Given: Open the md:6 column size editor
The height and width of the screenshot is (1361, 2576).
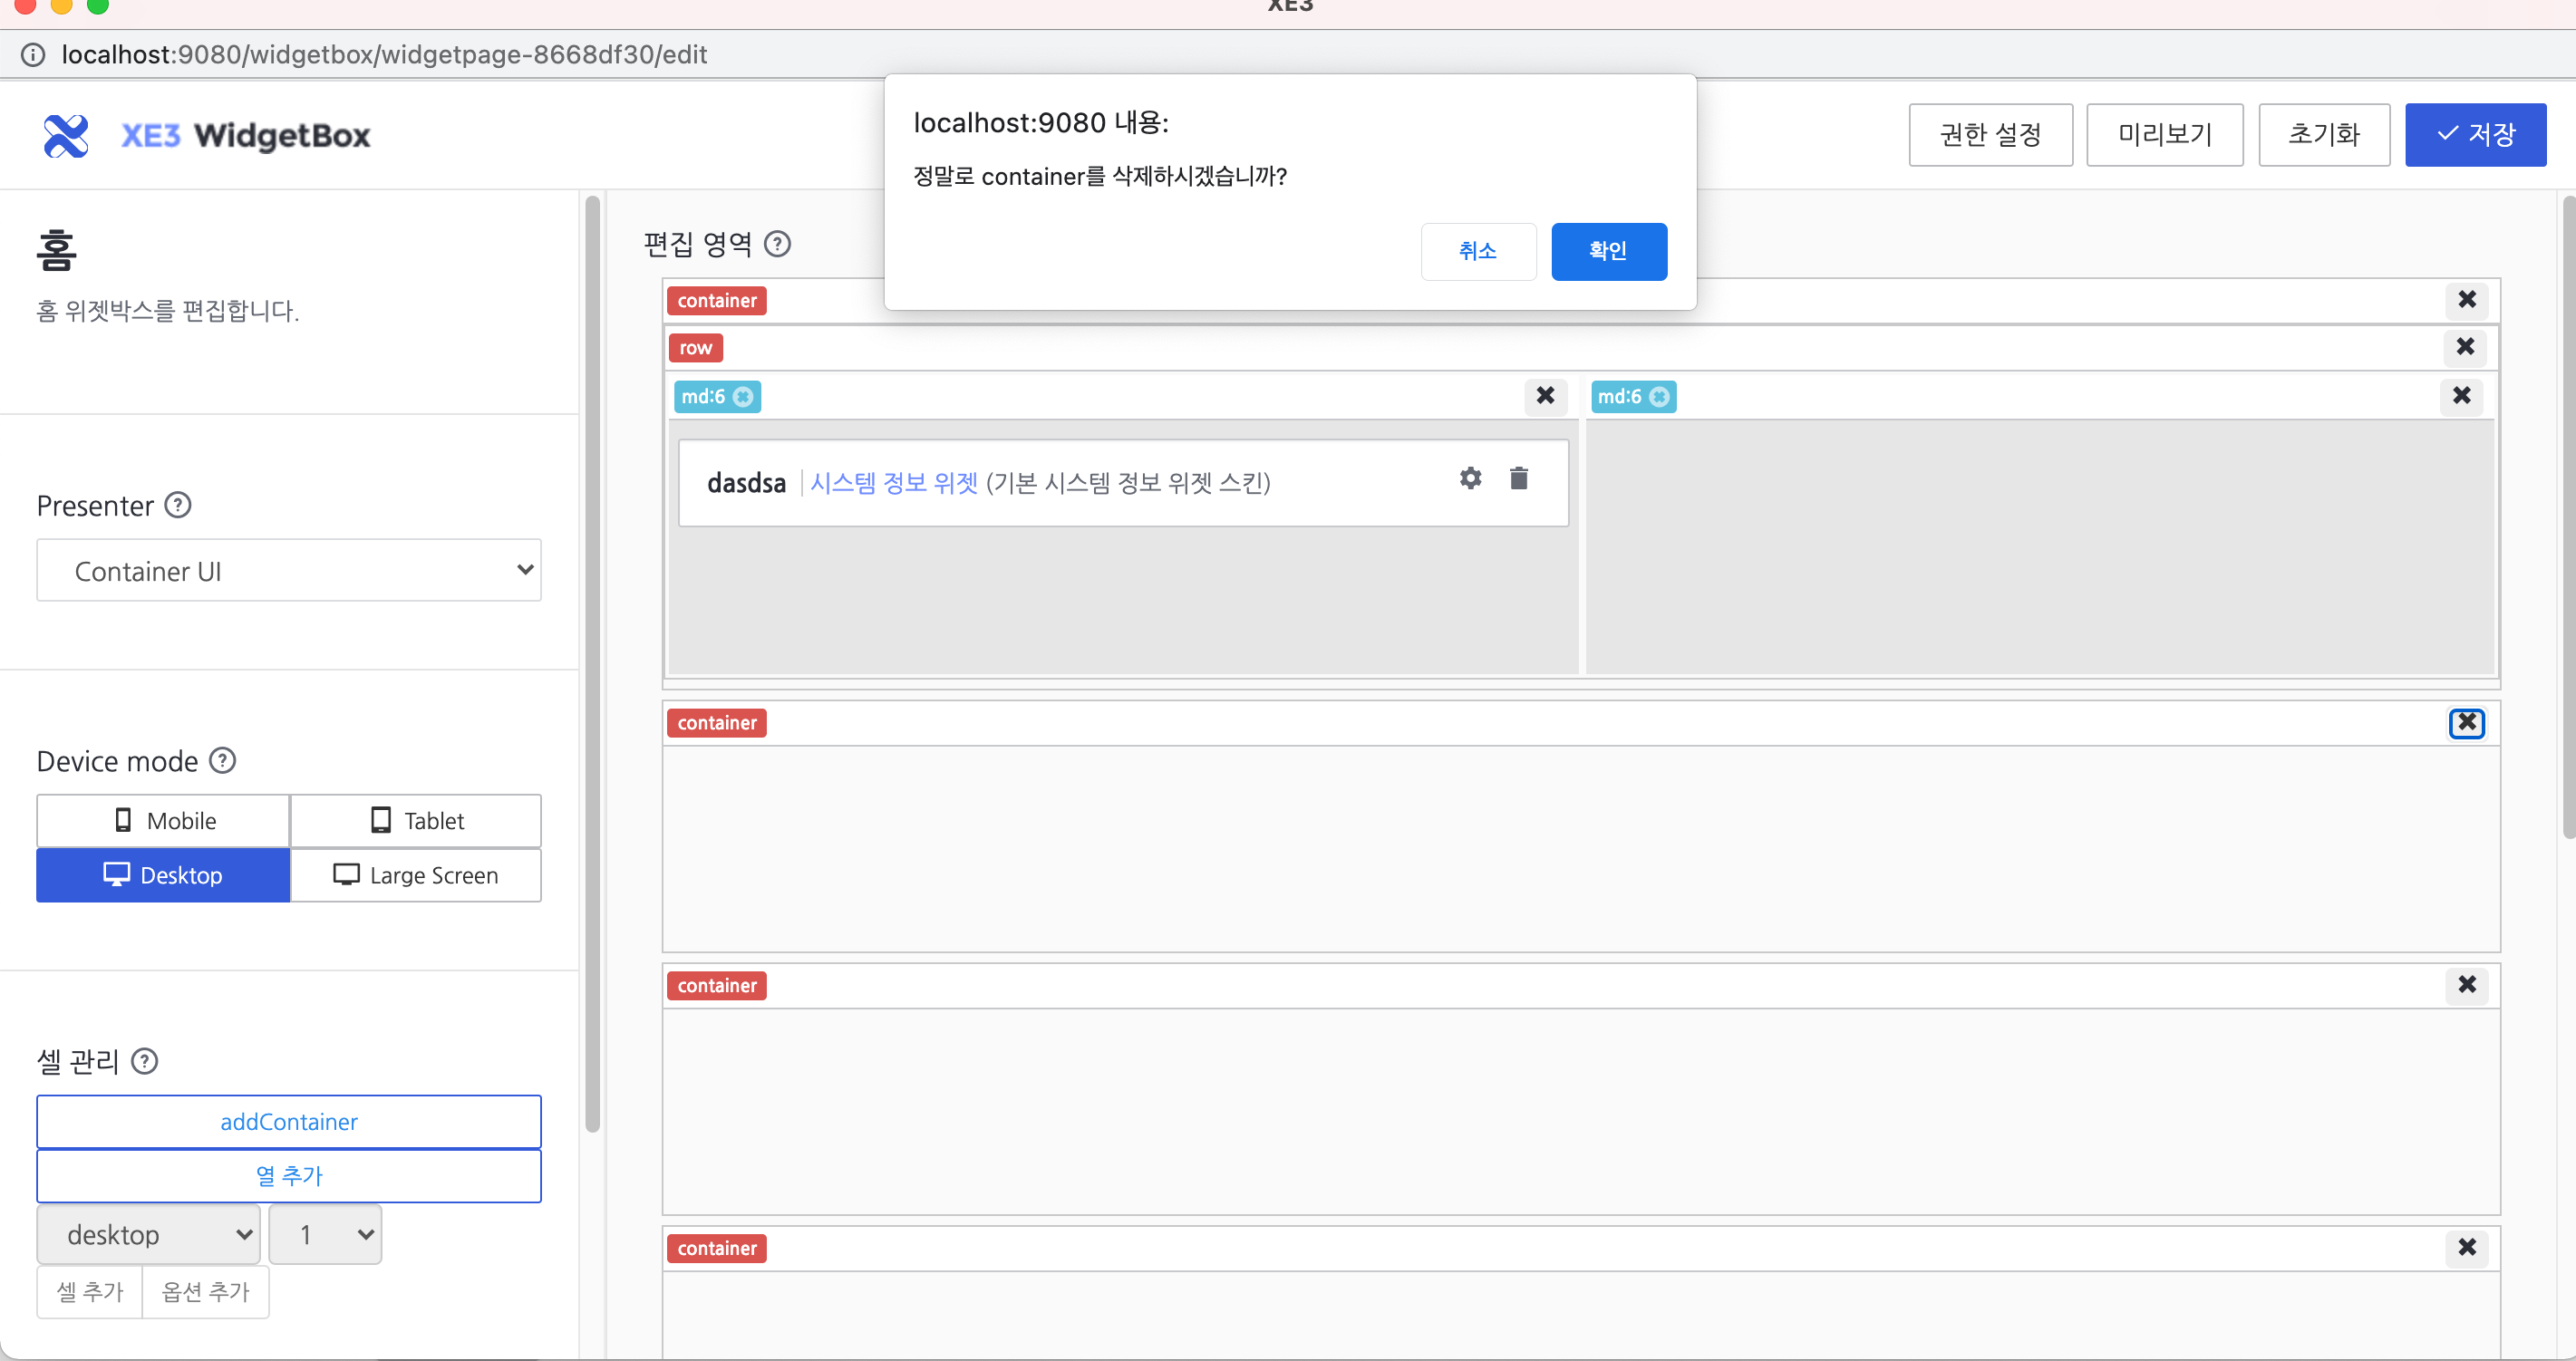Looking at the screenshot, I should [x=741, y=396].
